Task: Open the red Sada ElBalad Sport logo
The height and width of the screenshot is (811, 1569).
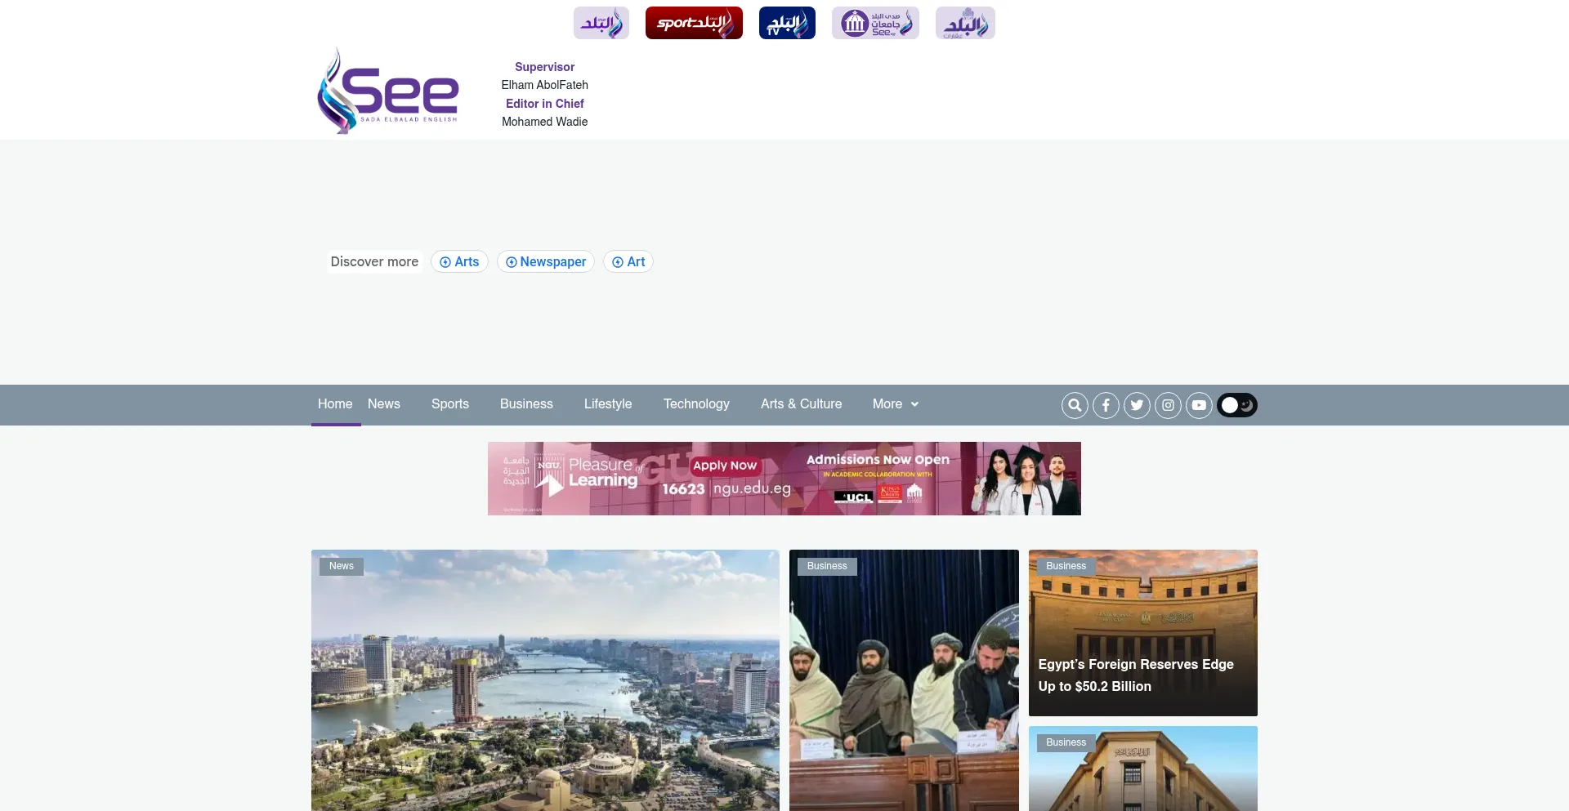Action: click(694, 23)
